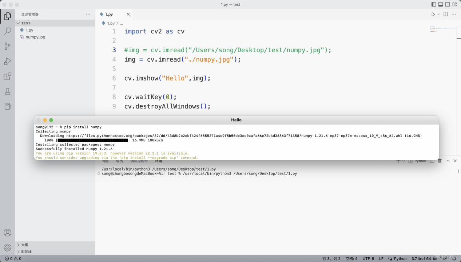461x262 pixels.
Task: Click cv.destroyAllWindows() line 9
Action: tap(167, 106)
